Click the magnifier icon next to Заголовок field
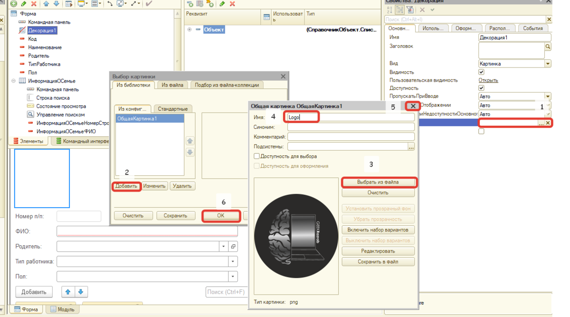This screenshot has width=570, height=317. (x=548, y=47)
